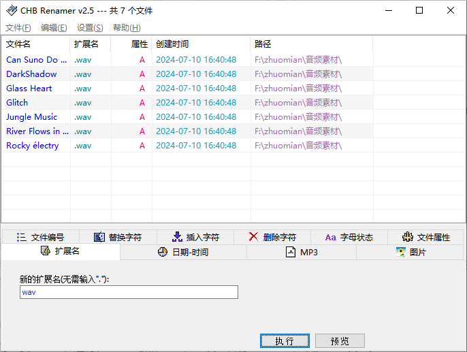Click the attribute A in Glitch row
Screen dimensions: 467x352
pos(142,103)
